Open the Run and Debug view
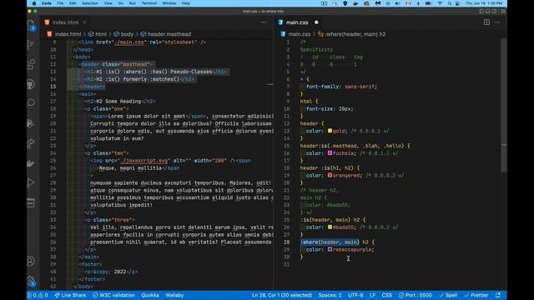The height and width of the screenshot is (300, 534). coord(31,183)
